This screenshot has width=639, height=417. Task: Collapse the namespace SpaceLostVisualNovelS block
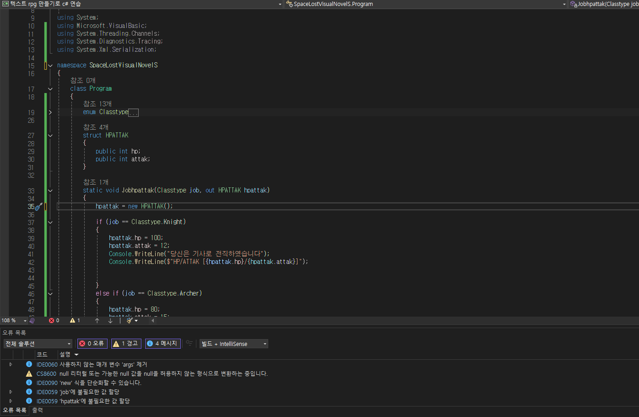(50, 66)
